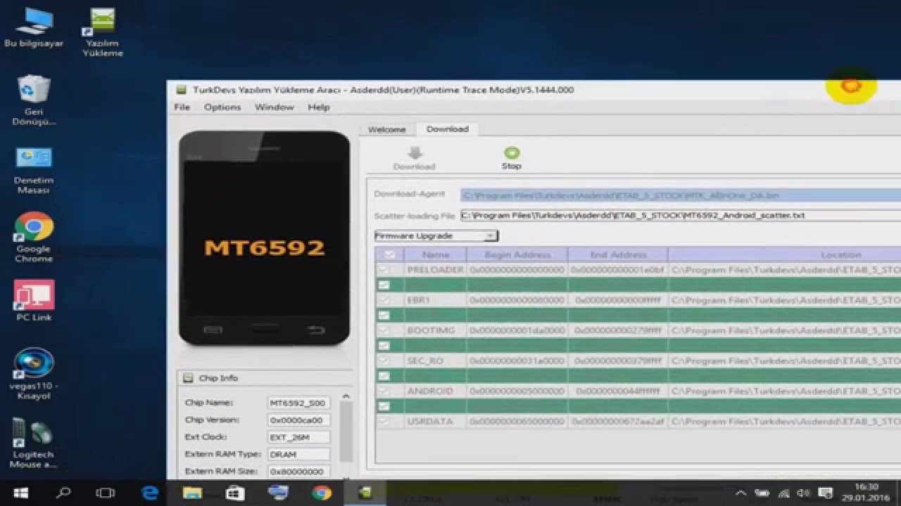Click network icon in system tray
Screen dimensions: 901x506
click(783, 493)
